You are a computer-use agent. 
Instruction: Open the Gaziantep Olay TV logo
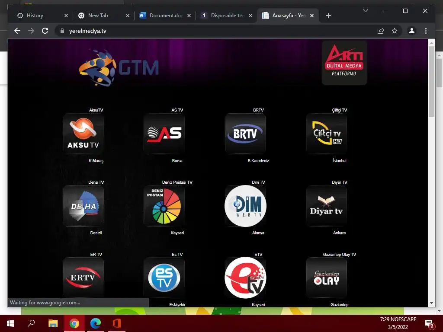click(326, 278)
